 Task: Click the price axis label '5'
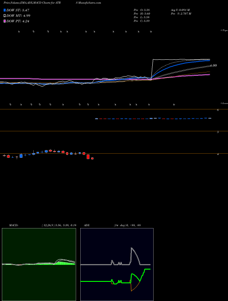[218, 132]
